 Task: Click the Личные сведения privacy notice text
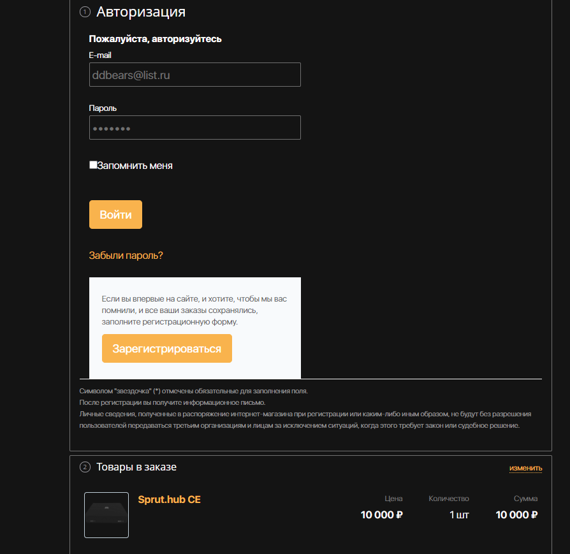click(x=305, y=420)
